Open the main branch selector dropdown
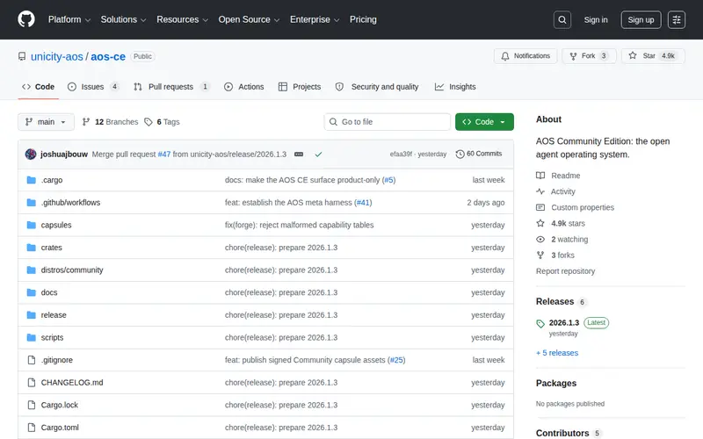The width and height of the screenshot is (703, 439). pyautogui.click(x=47, y=122)
